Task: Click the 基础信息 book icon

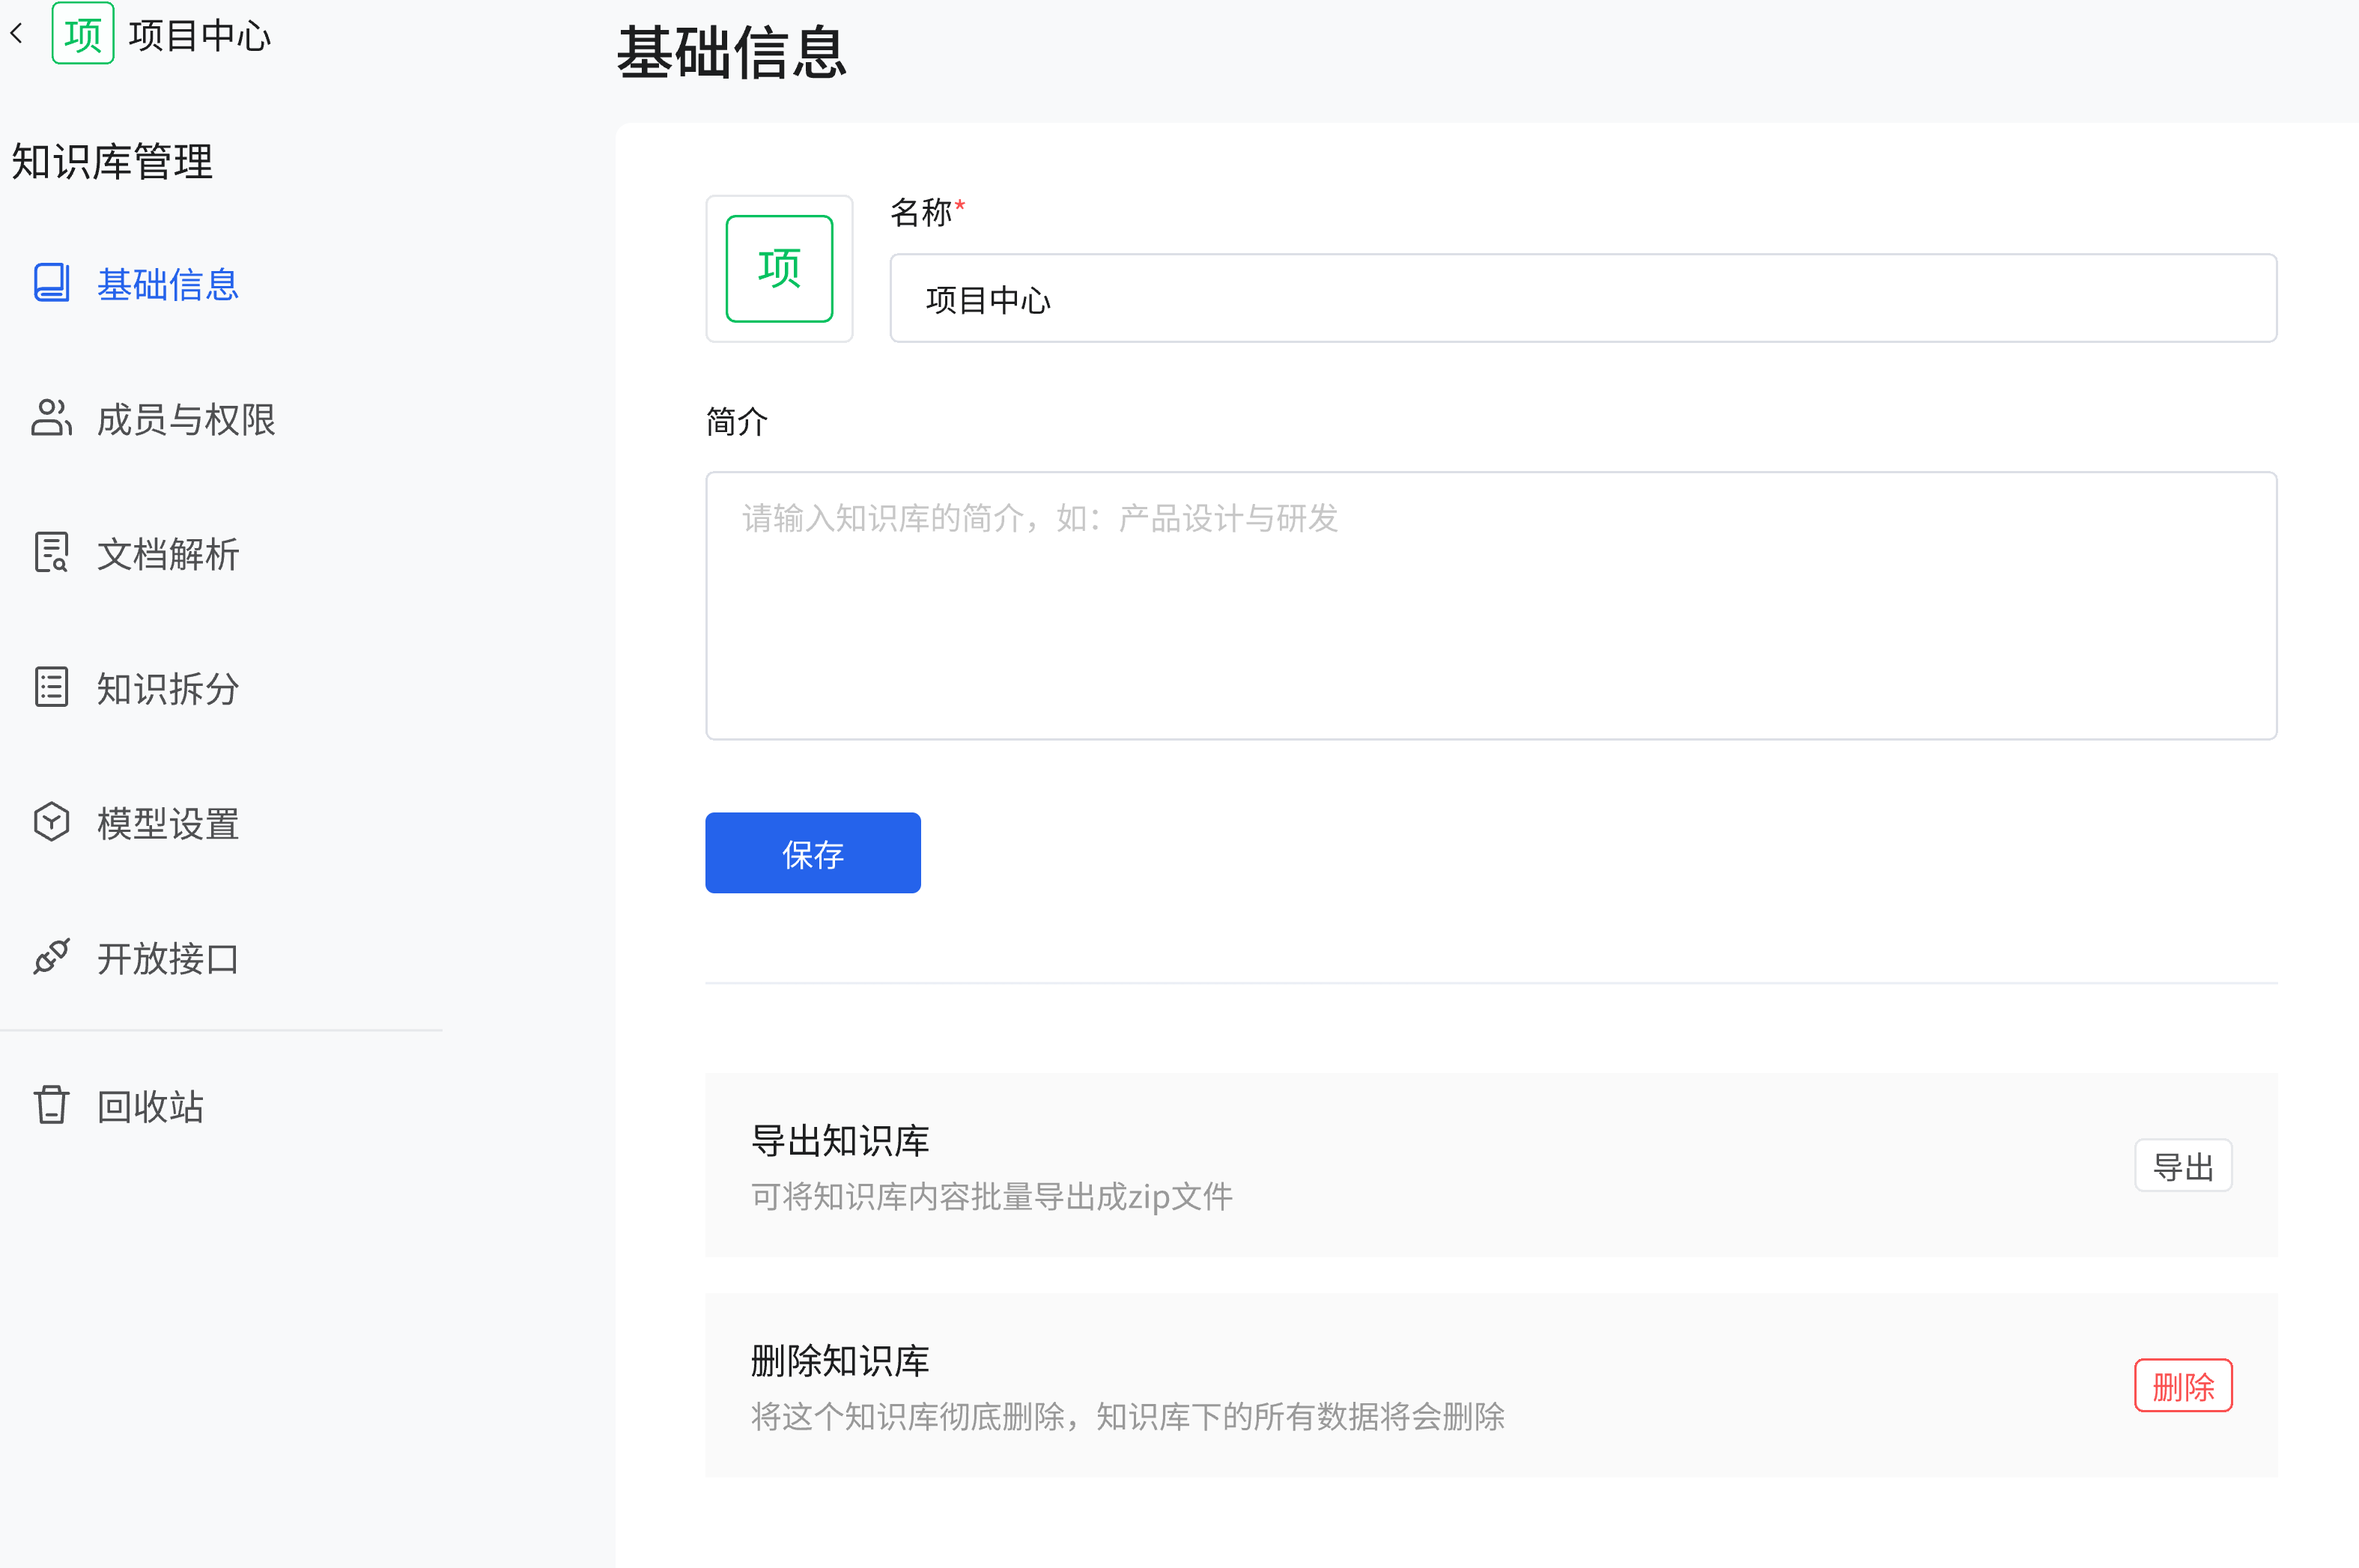Action: pyautogui.click(x=51, y=283)
